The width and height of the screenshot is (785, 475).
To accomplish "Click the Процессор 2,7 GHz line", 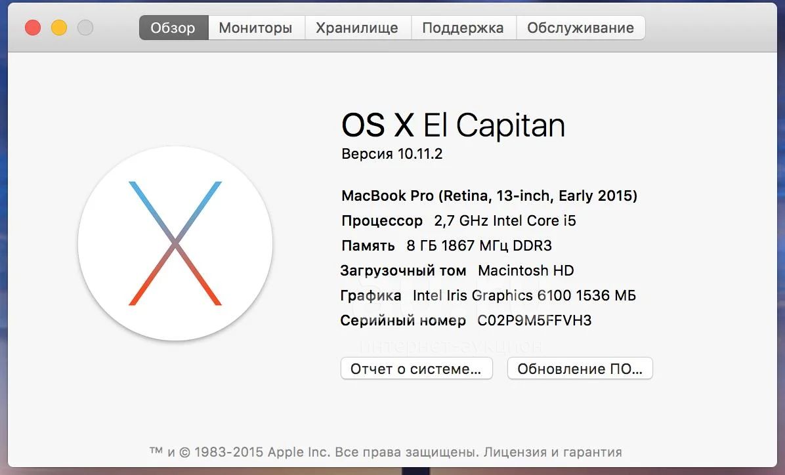I will pyautogui.click(x=459, y=220).
